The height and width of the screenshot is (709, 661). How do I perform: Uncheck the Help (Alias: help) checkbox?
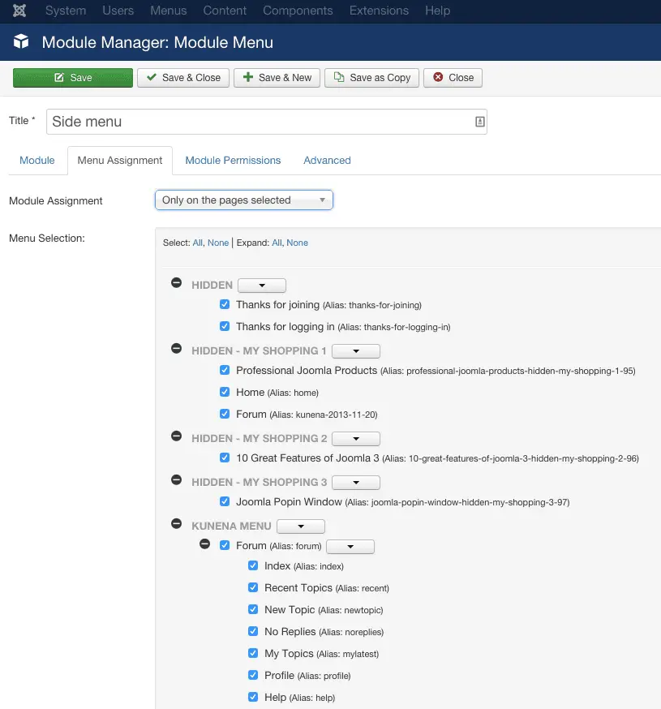[x=253, y=697]
